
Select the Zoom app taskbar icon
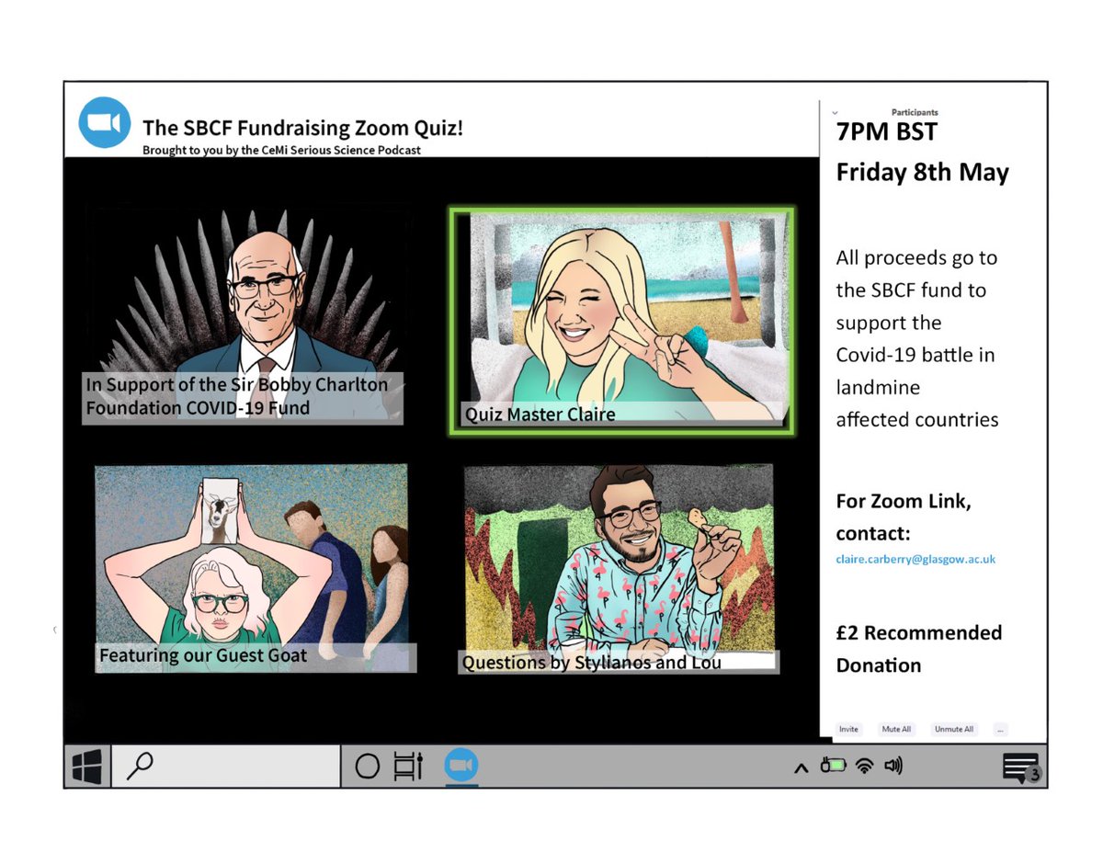pos(461,766)
